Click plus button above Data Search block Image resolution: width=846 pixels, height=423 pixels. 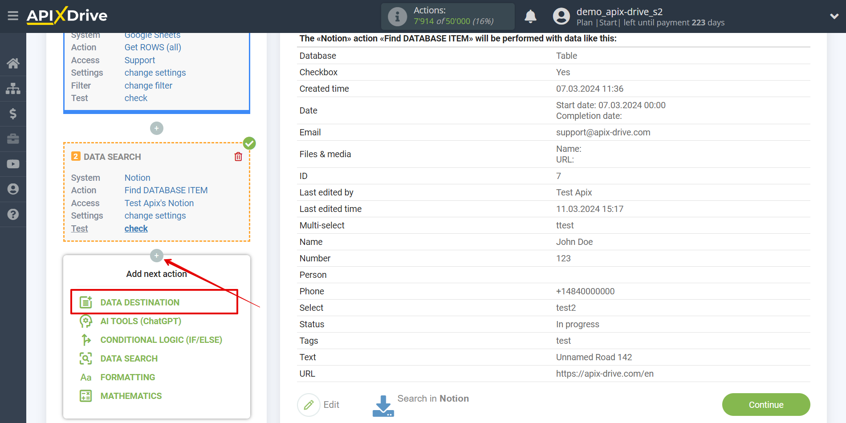click(157, 128)
